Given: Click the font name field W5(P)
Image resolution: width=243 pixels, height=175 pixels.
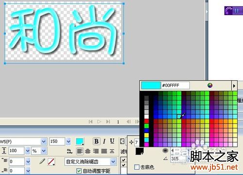Looking at the screenshot, I should (x=20, y=141).
